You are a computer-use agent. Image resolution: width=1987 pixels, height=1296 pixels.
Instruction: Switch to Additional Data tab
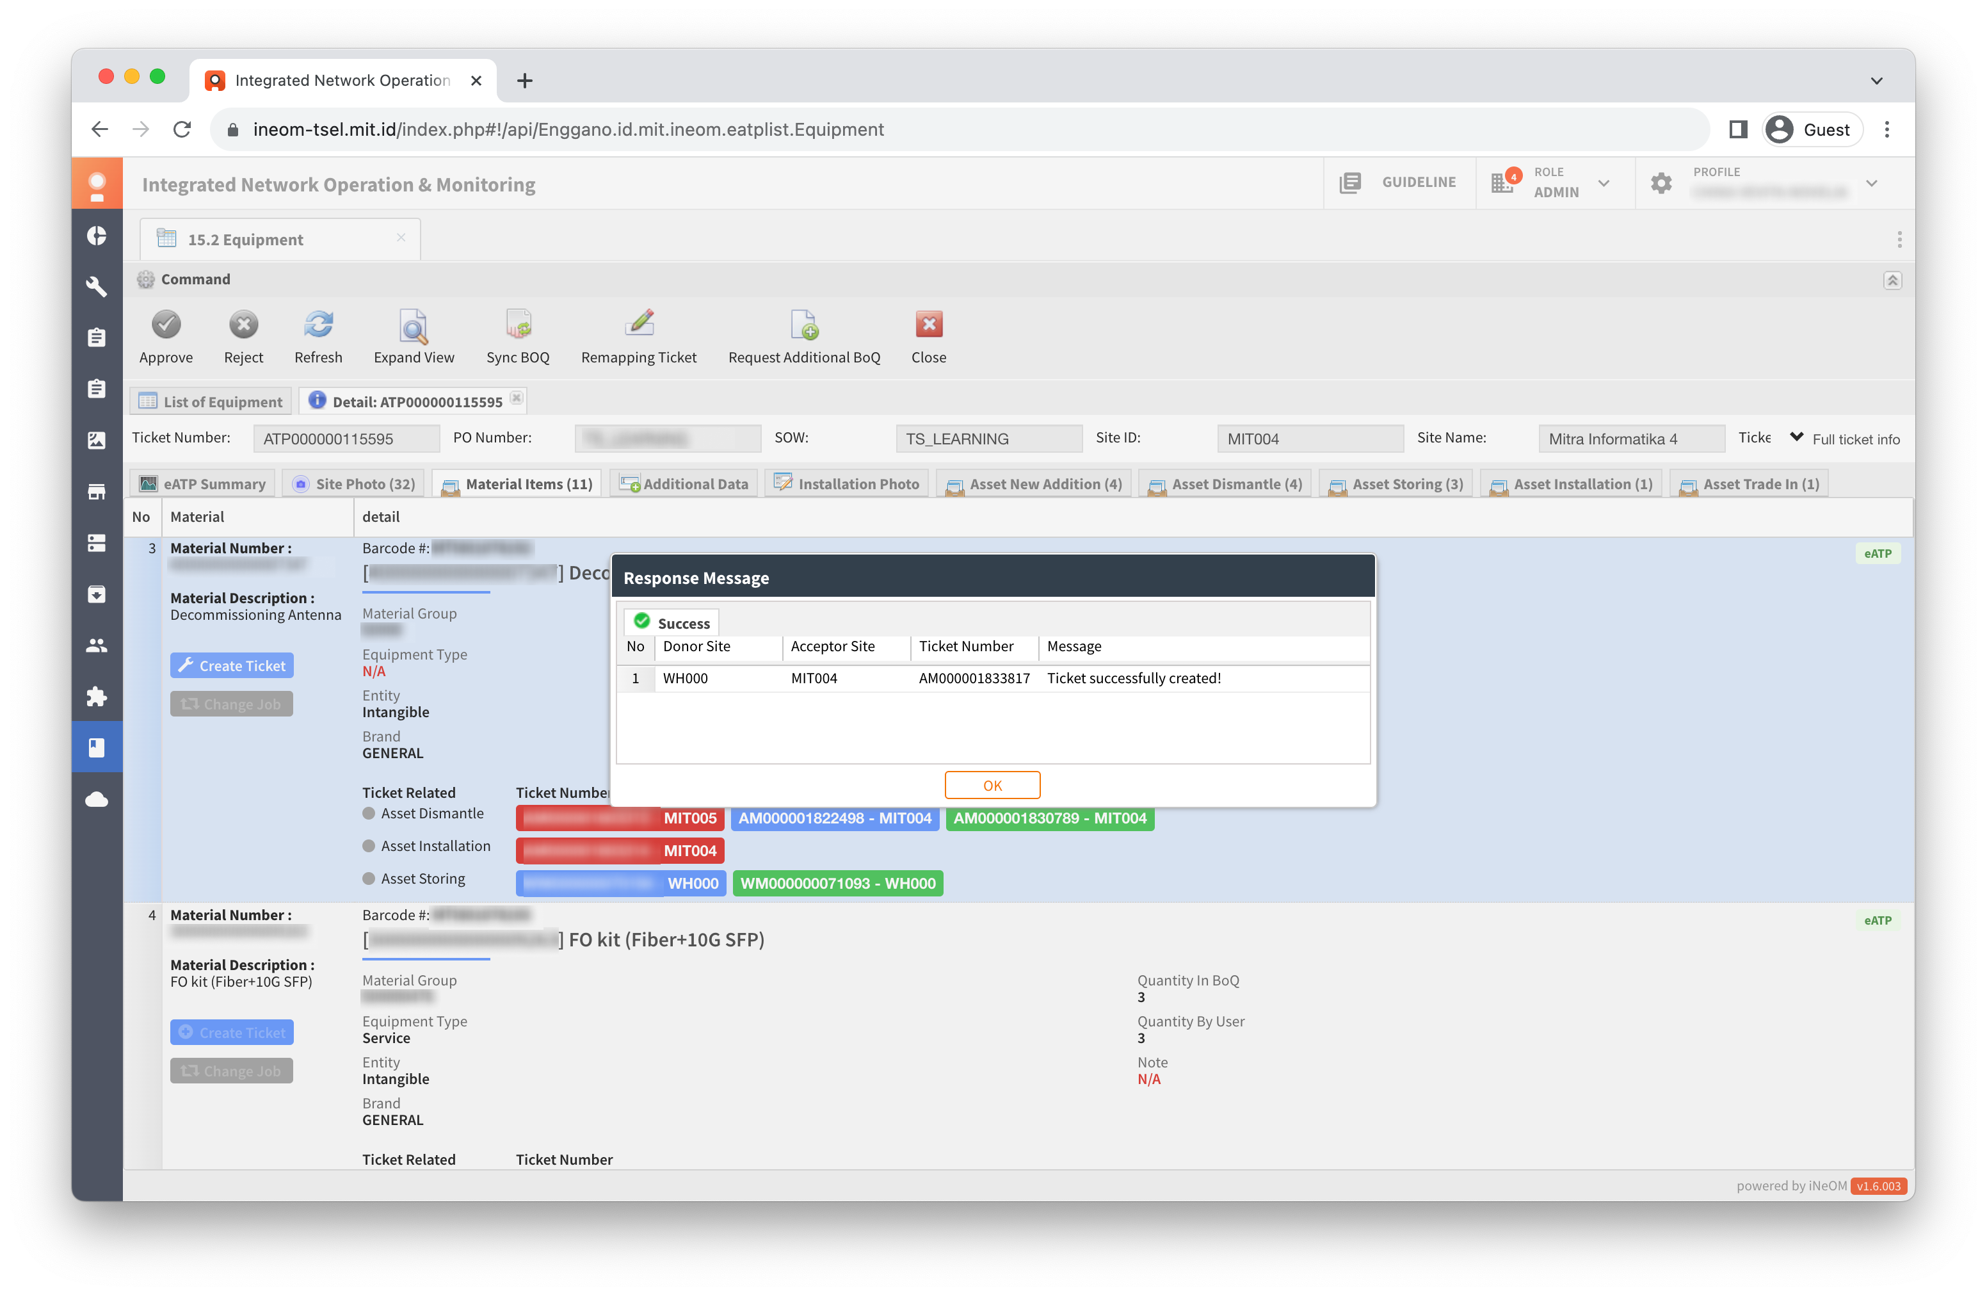tap(683, 484)
